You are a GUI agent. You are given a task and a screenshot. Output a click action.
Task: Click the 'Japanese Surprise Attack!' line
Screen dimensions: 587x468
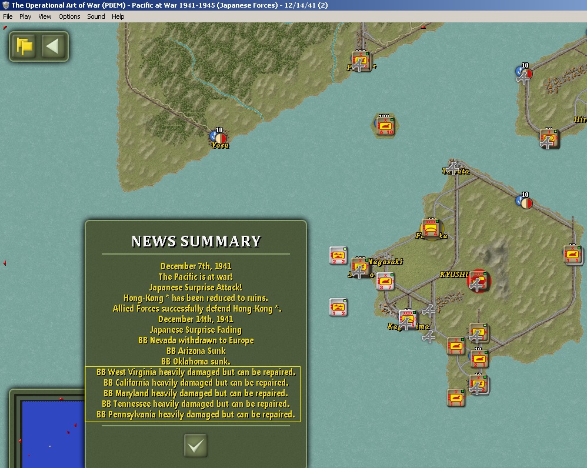click(x=196, y=288)
